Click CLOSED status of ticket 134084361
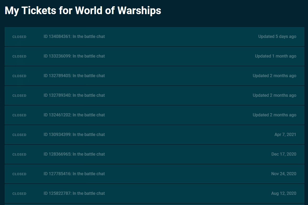Viewport: 308px width, 205px height. point(19,37)
